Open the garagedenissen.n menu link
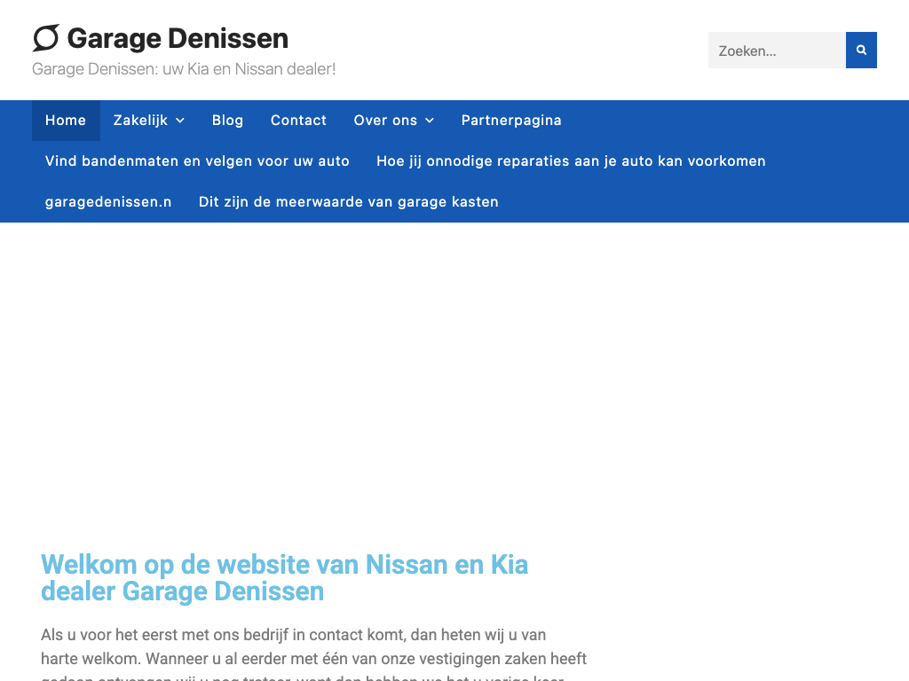The height and width of the screenshot is (681, 909). pos(108,202)
